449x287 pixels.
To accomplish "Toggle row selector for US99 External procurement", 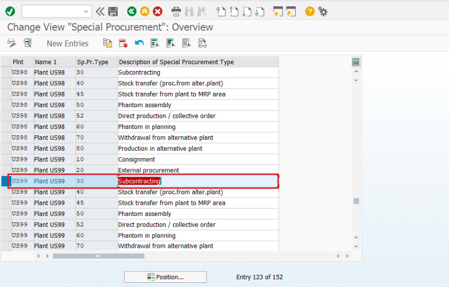I will [x=6, y=170].
